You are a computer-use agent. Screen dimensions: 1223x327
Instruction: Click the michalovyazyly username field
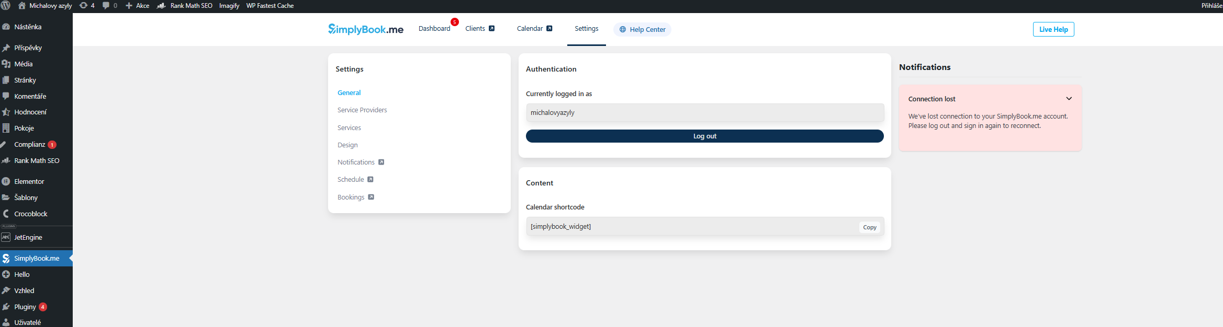pos(705,112)
